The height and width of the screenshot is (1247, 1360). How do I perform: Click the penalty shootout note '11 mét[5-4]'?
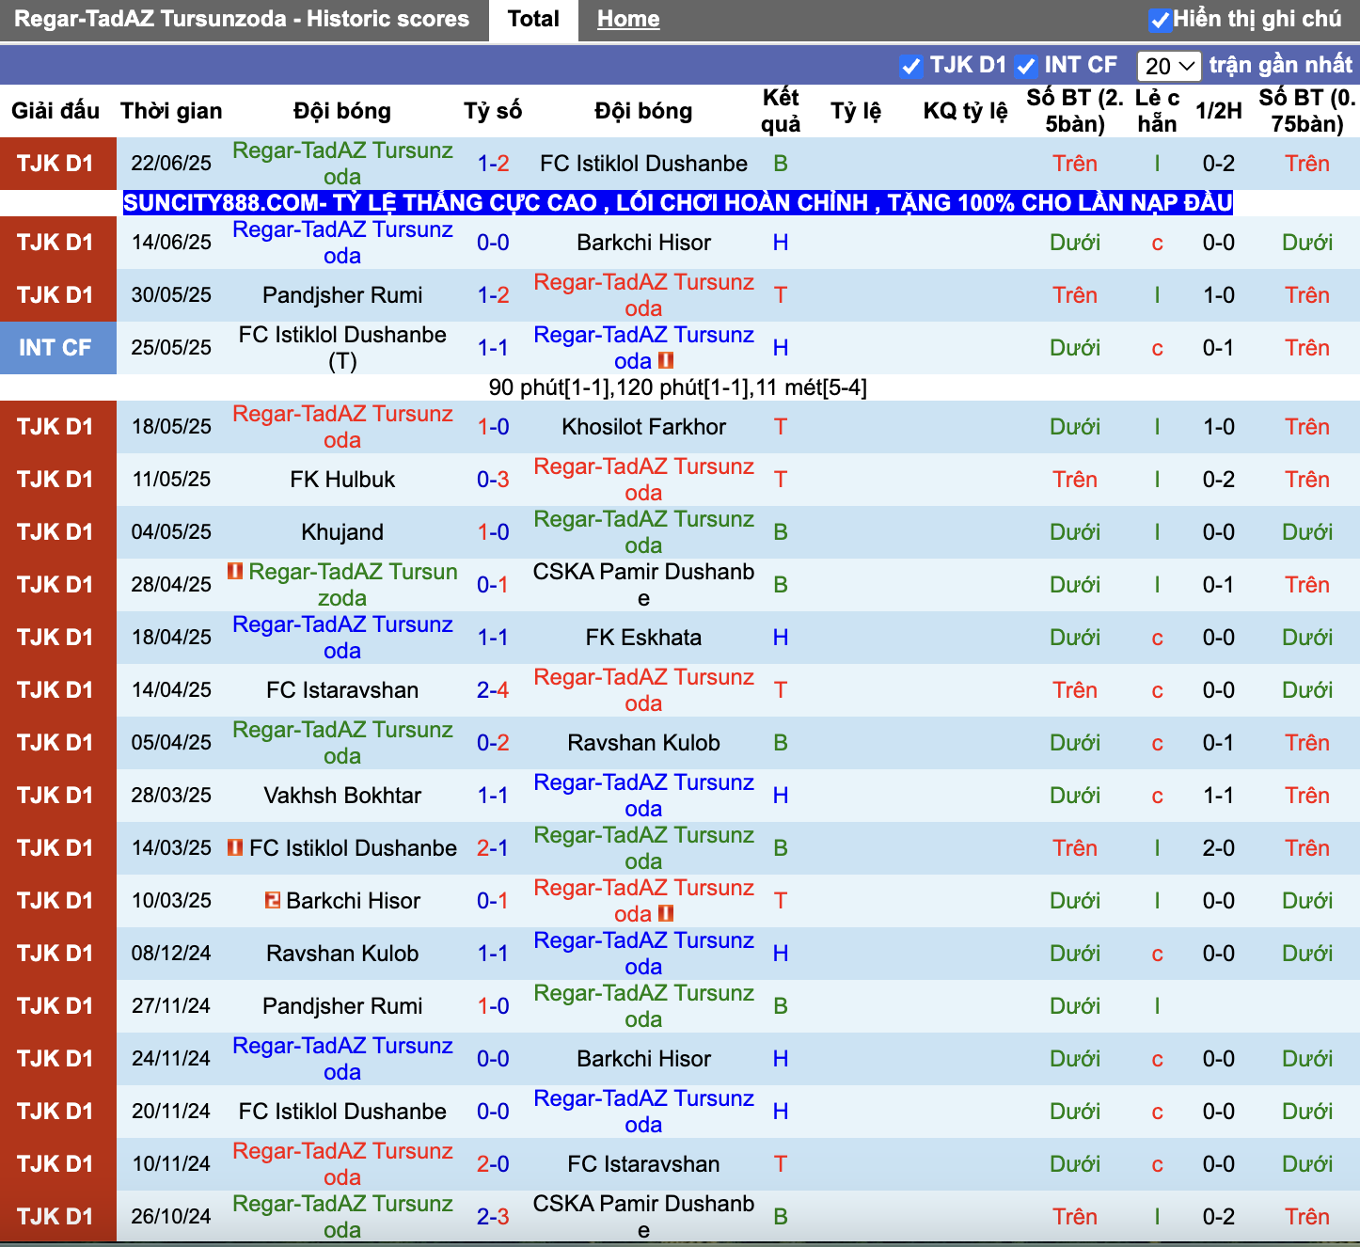[813, 387]
